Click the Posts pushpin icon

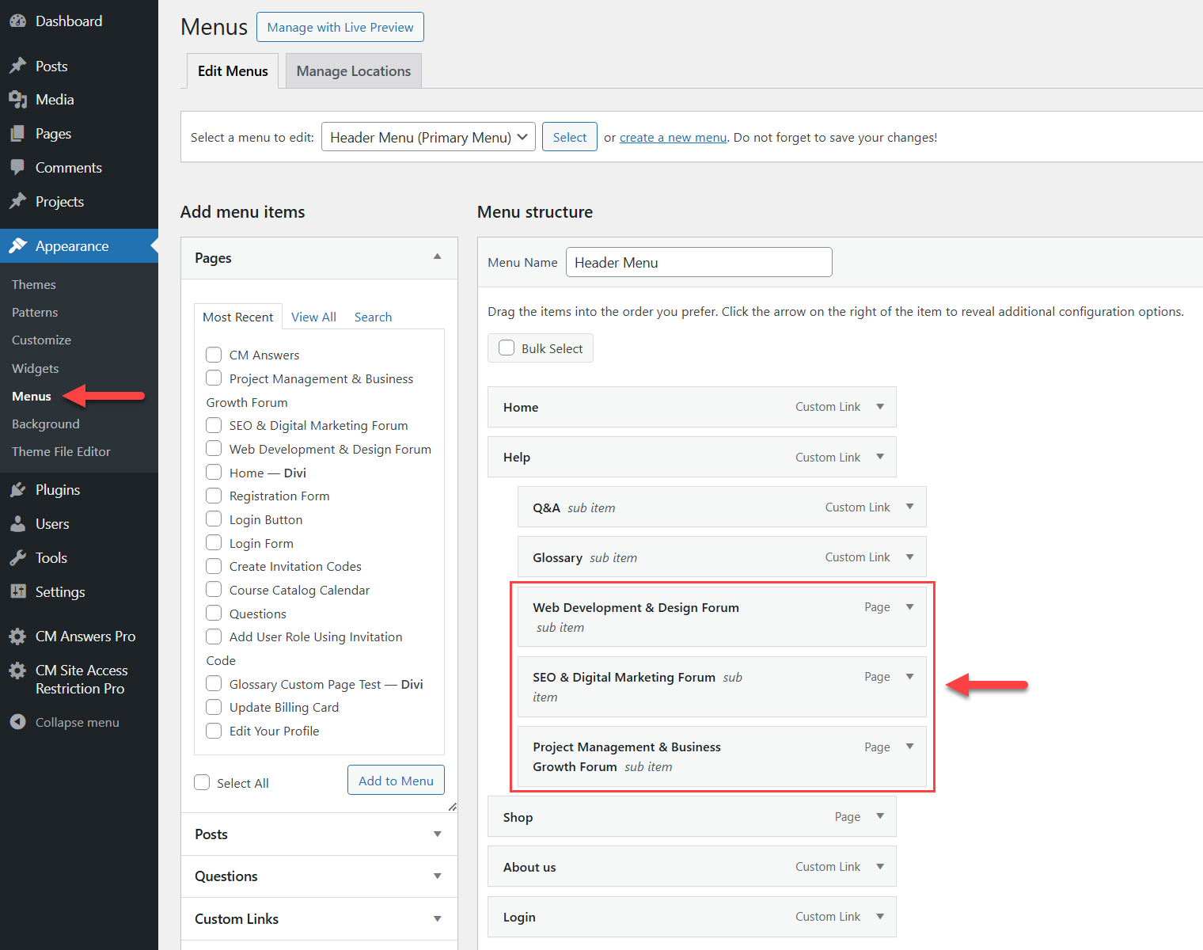click(x=17, y=66)
